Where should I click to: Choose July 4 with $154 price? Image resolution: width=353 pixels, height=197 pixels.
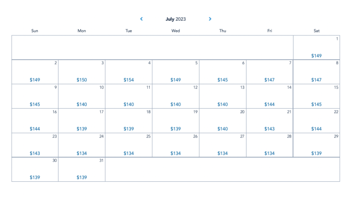[129, 72]
